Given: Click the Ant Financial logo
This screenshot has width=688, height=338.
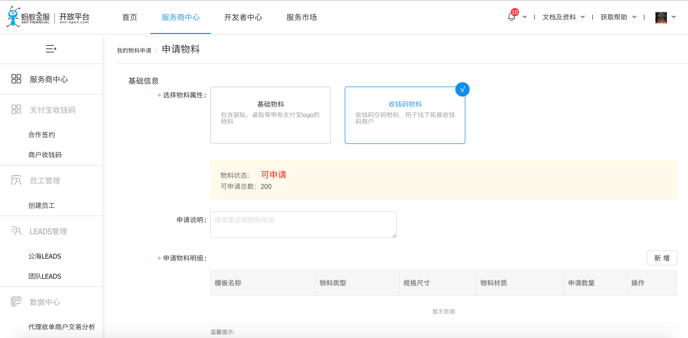Looking at the screenshot, I should [47, 17].
